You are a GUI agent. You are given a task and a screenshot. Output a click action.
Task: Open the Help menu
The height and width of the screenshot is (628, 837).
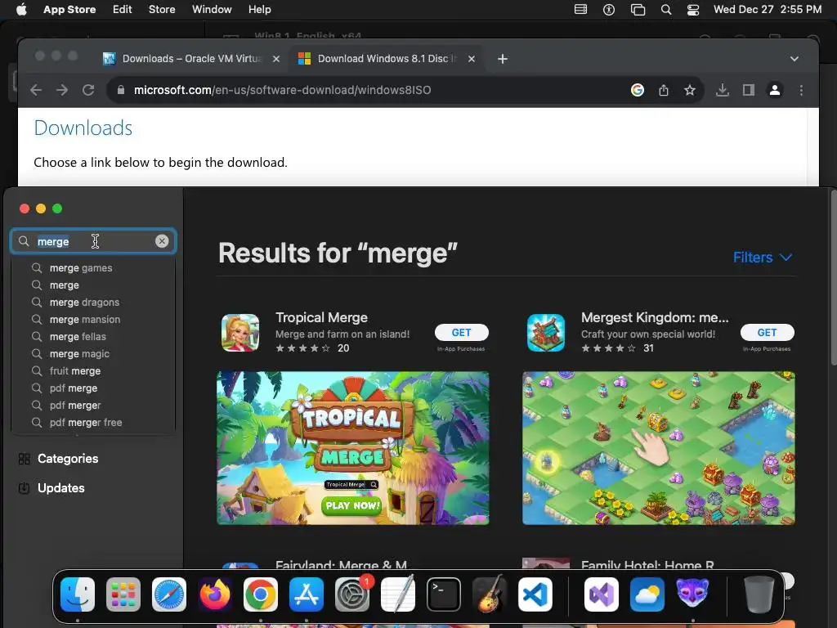(260, 9)
